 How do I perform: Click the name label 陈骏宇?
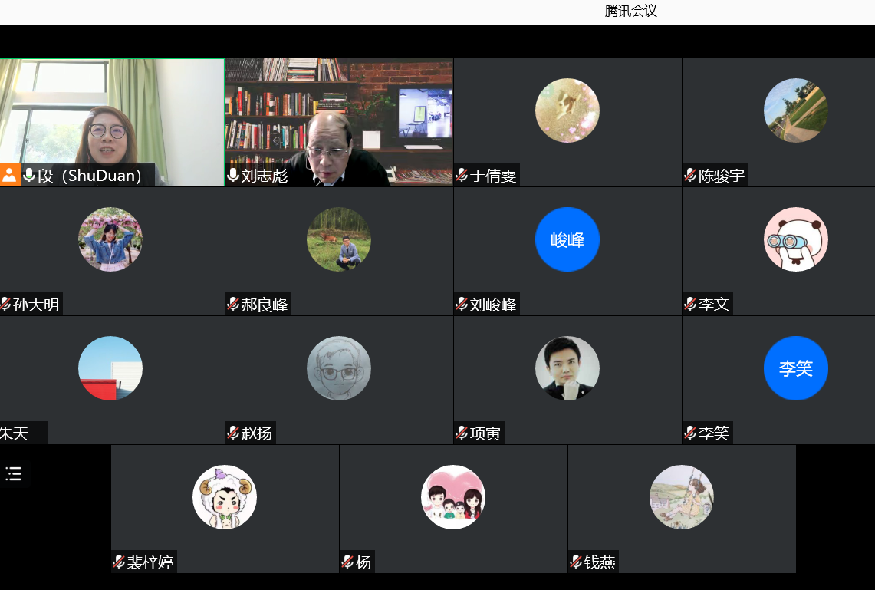(x=722, y=176)
